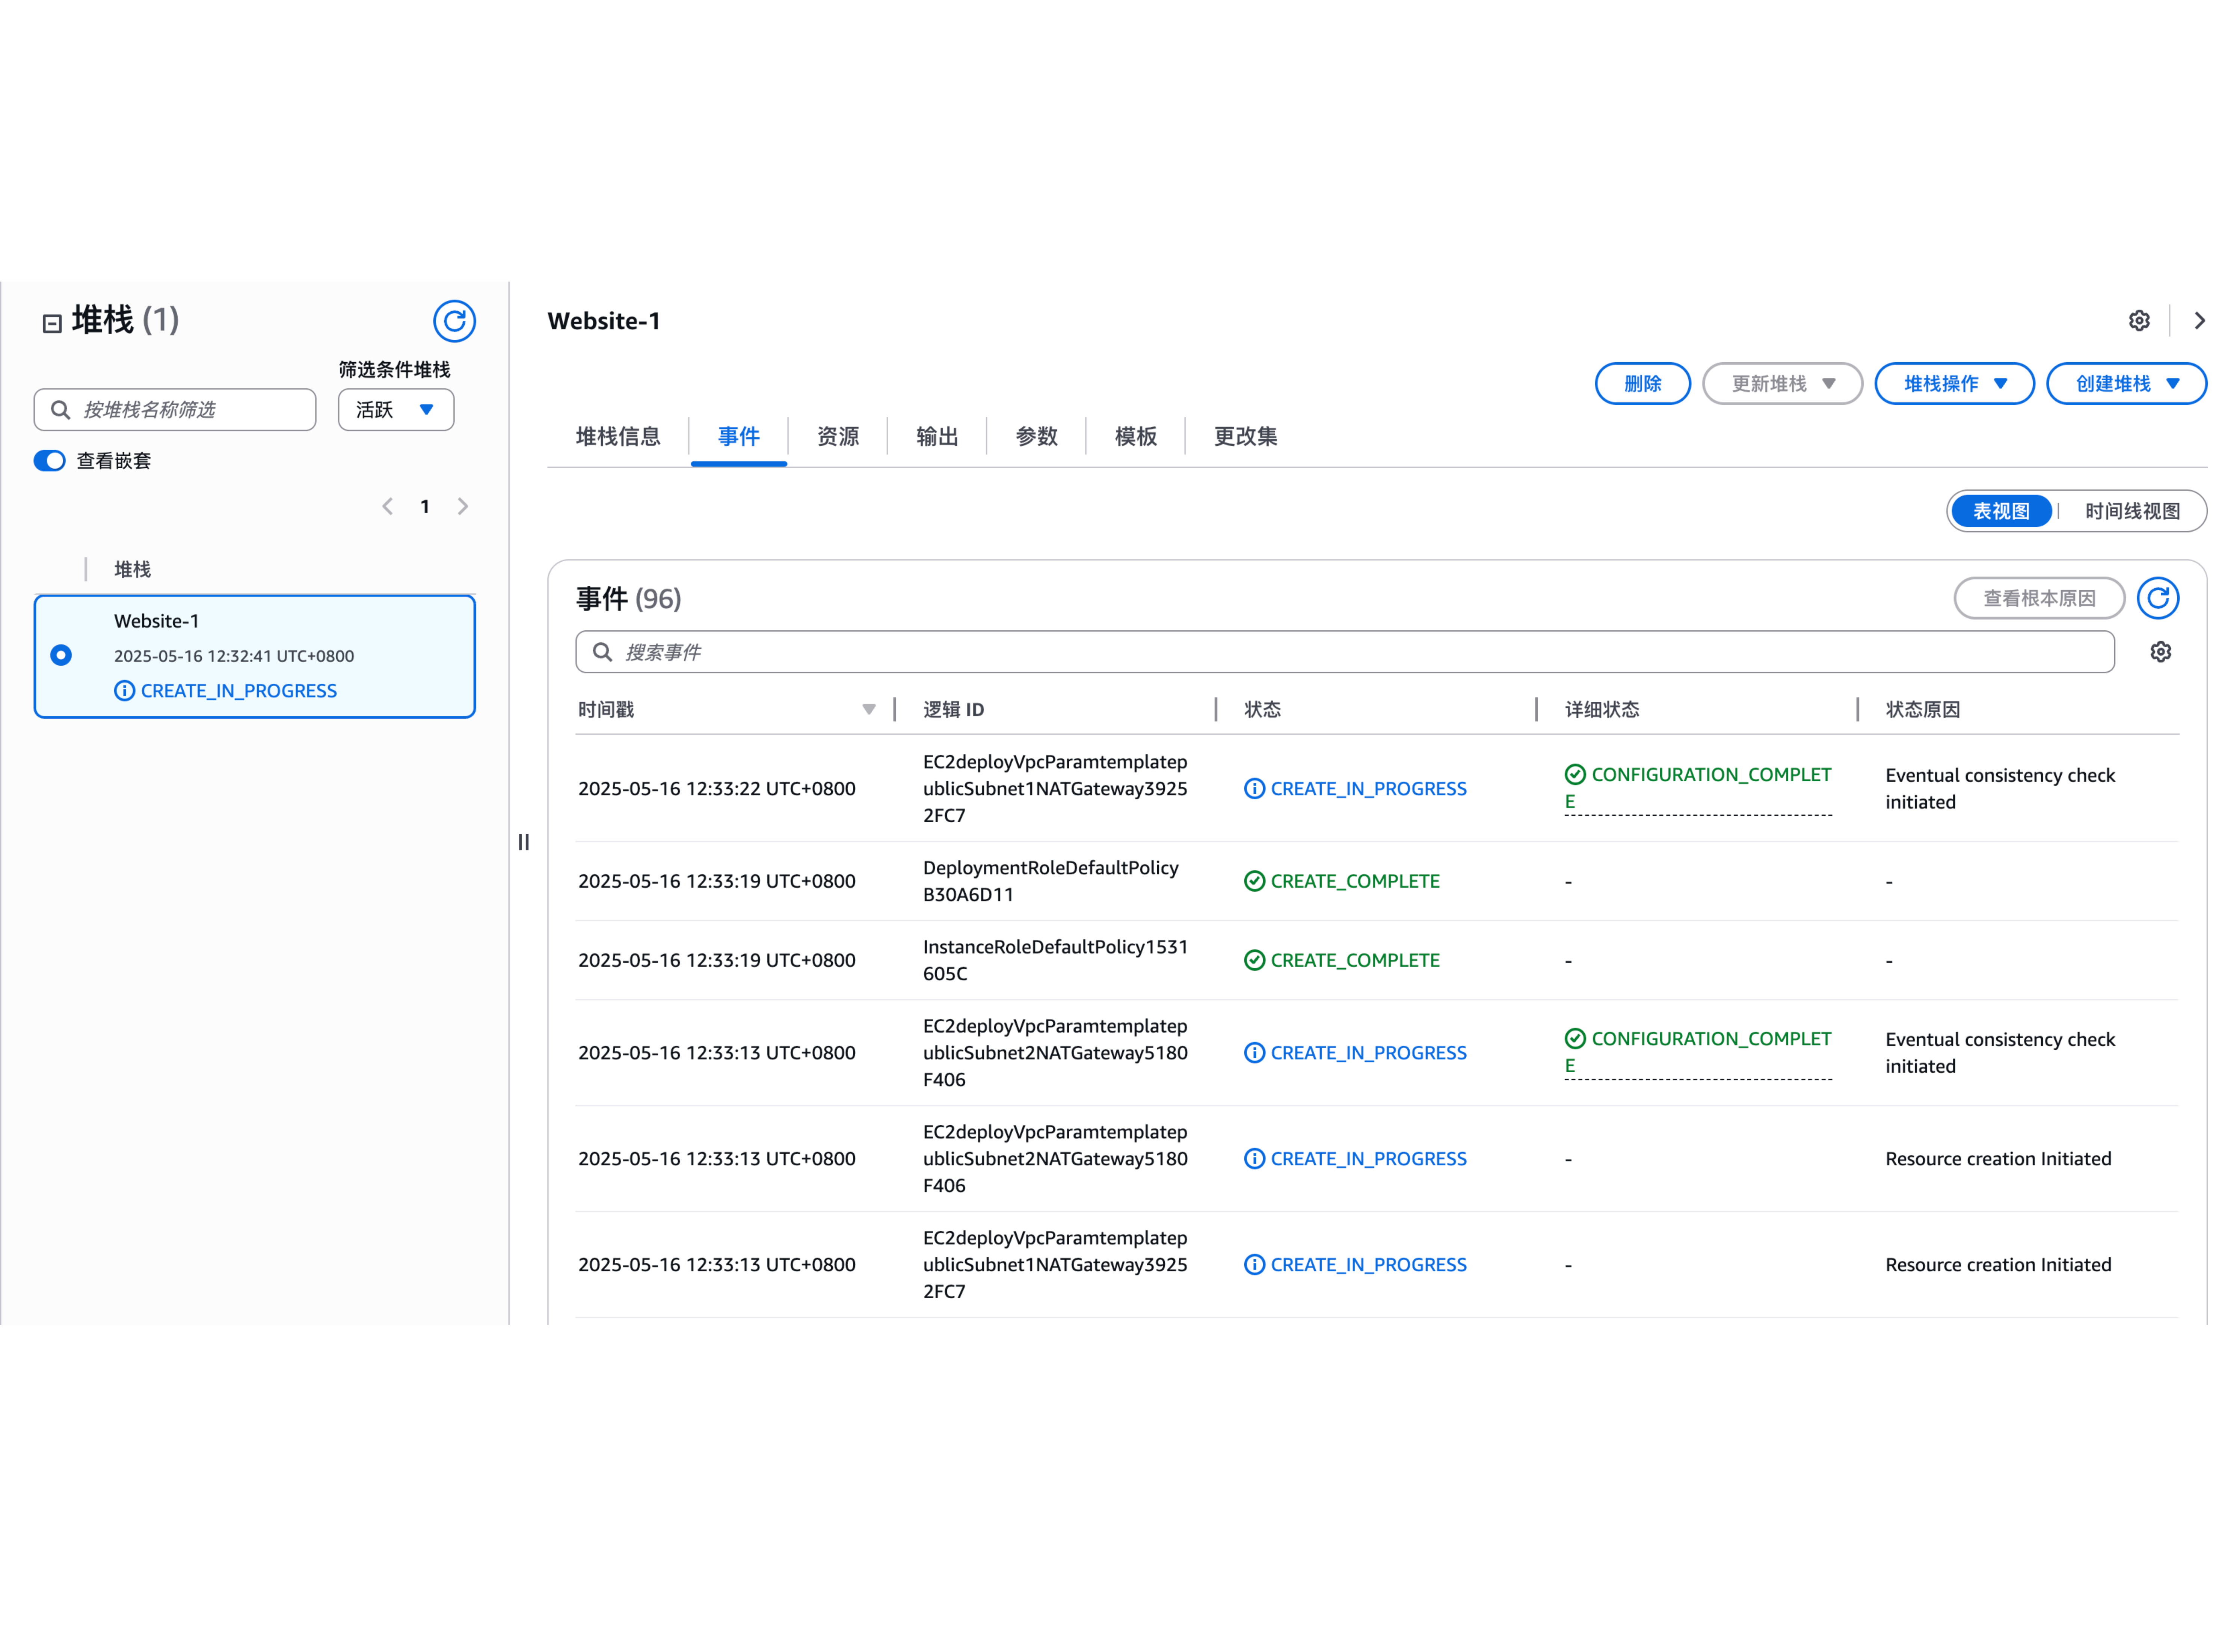Refresh the stacks list
Image resolution: width=2216 pixels, height=1652 pixels.
tap(453, 321)
